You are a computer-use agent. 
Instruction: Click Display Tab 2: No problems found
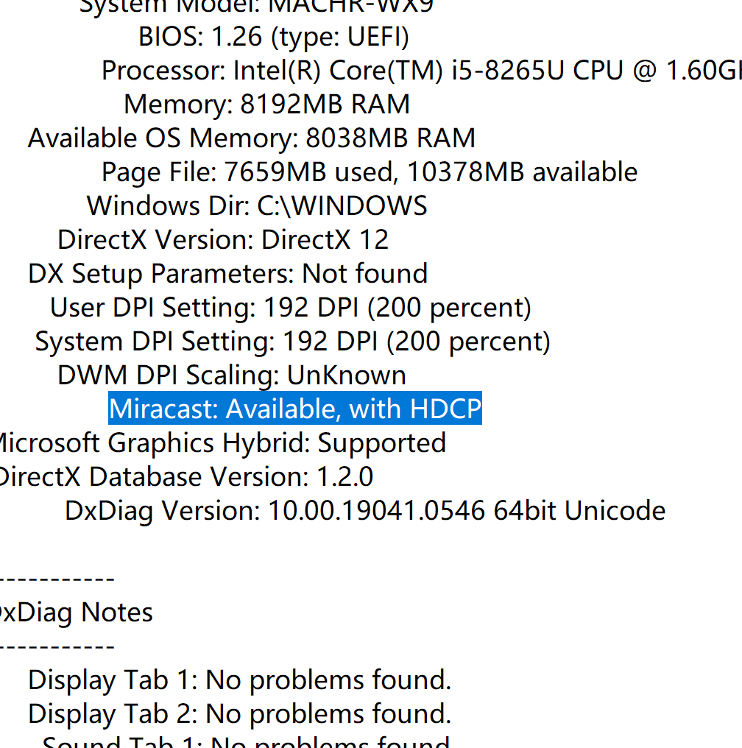[x=239, y=714]
